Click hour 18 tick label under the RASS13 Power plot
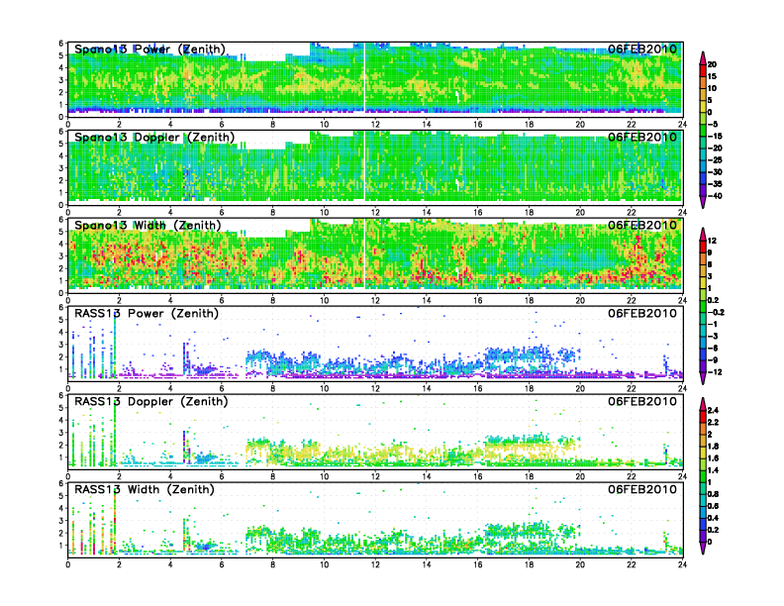 click(529, 388)
